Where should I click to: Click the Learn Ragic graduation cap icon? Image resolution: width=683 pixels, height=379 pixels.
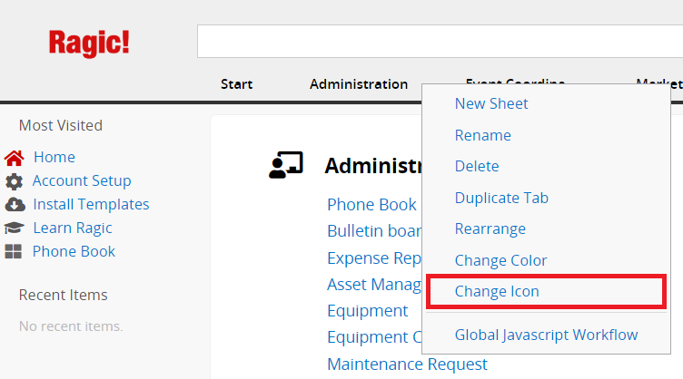coord(14,228)
